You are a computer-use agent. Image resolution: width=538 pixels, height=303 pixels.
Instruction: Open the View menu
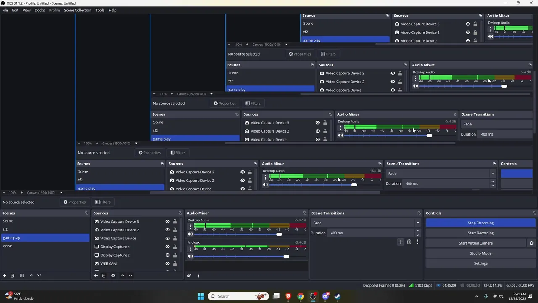tap(26, 10)
